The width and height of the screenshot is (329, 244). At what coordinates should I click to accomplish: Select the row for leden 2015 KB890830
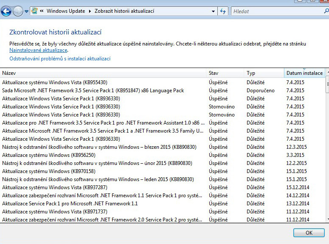tap(163, 179)
